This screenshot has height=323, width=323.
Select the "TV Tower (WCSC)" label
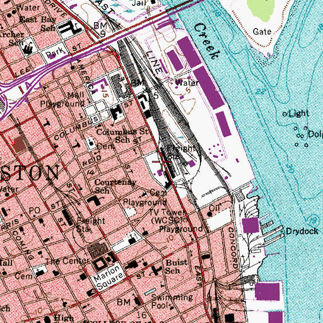(168, 216)
